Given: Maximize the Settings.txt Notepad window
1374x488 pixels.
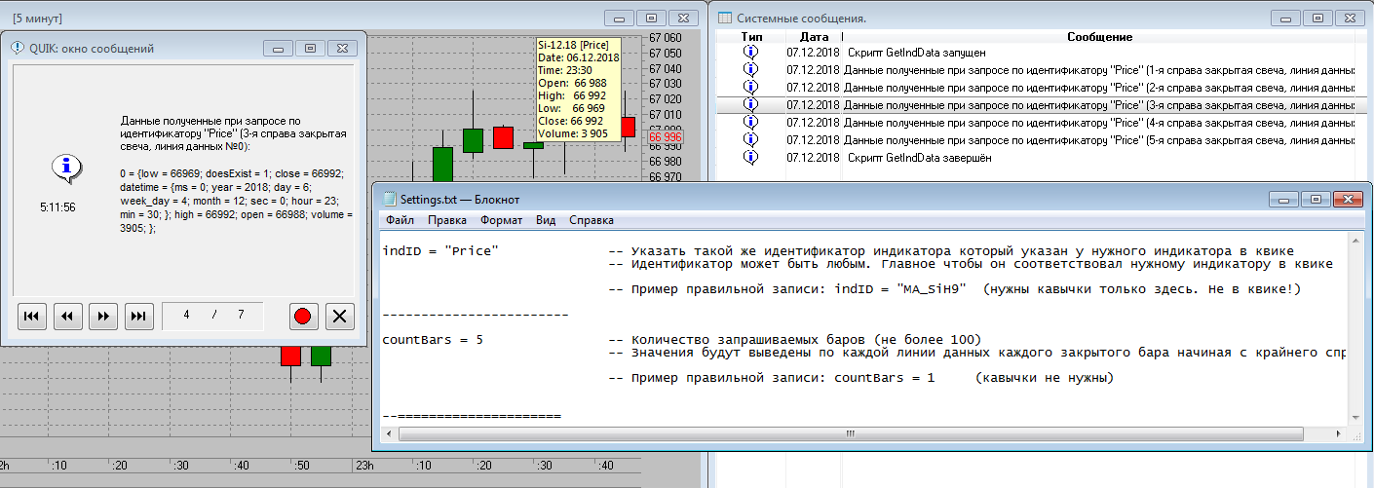Looking at the screenshot, I should (1316, 199).
